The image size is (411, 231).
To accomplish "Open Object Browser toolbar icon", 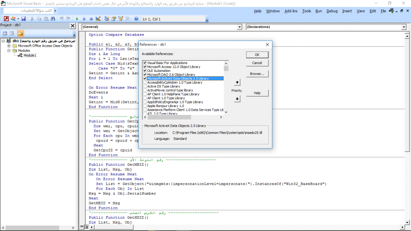I will click(x=120, y=18).
